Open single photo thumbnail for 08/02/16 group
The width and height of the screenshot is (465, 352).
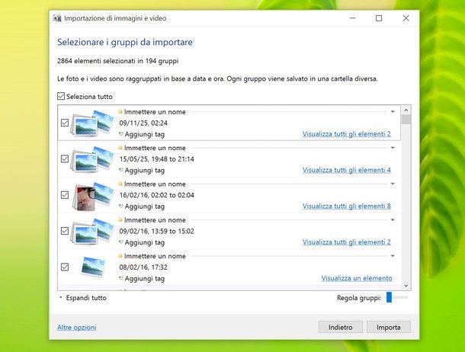point(93,267)
